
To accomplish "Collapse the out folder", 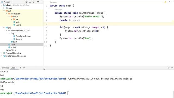I will tap(4, 11).
